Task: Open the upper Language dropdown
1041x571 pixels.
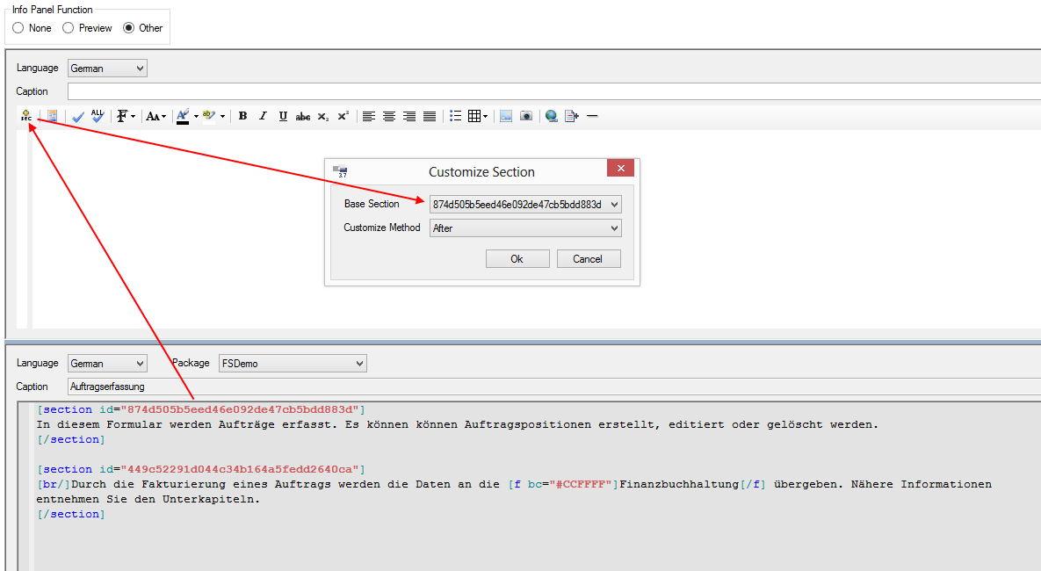Action: [x=107, y=69]
